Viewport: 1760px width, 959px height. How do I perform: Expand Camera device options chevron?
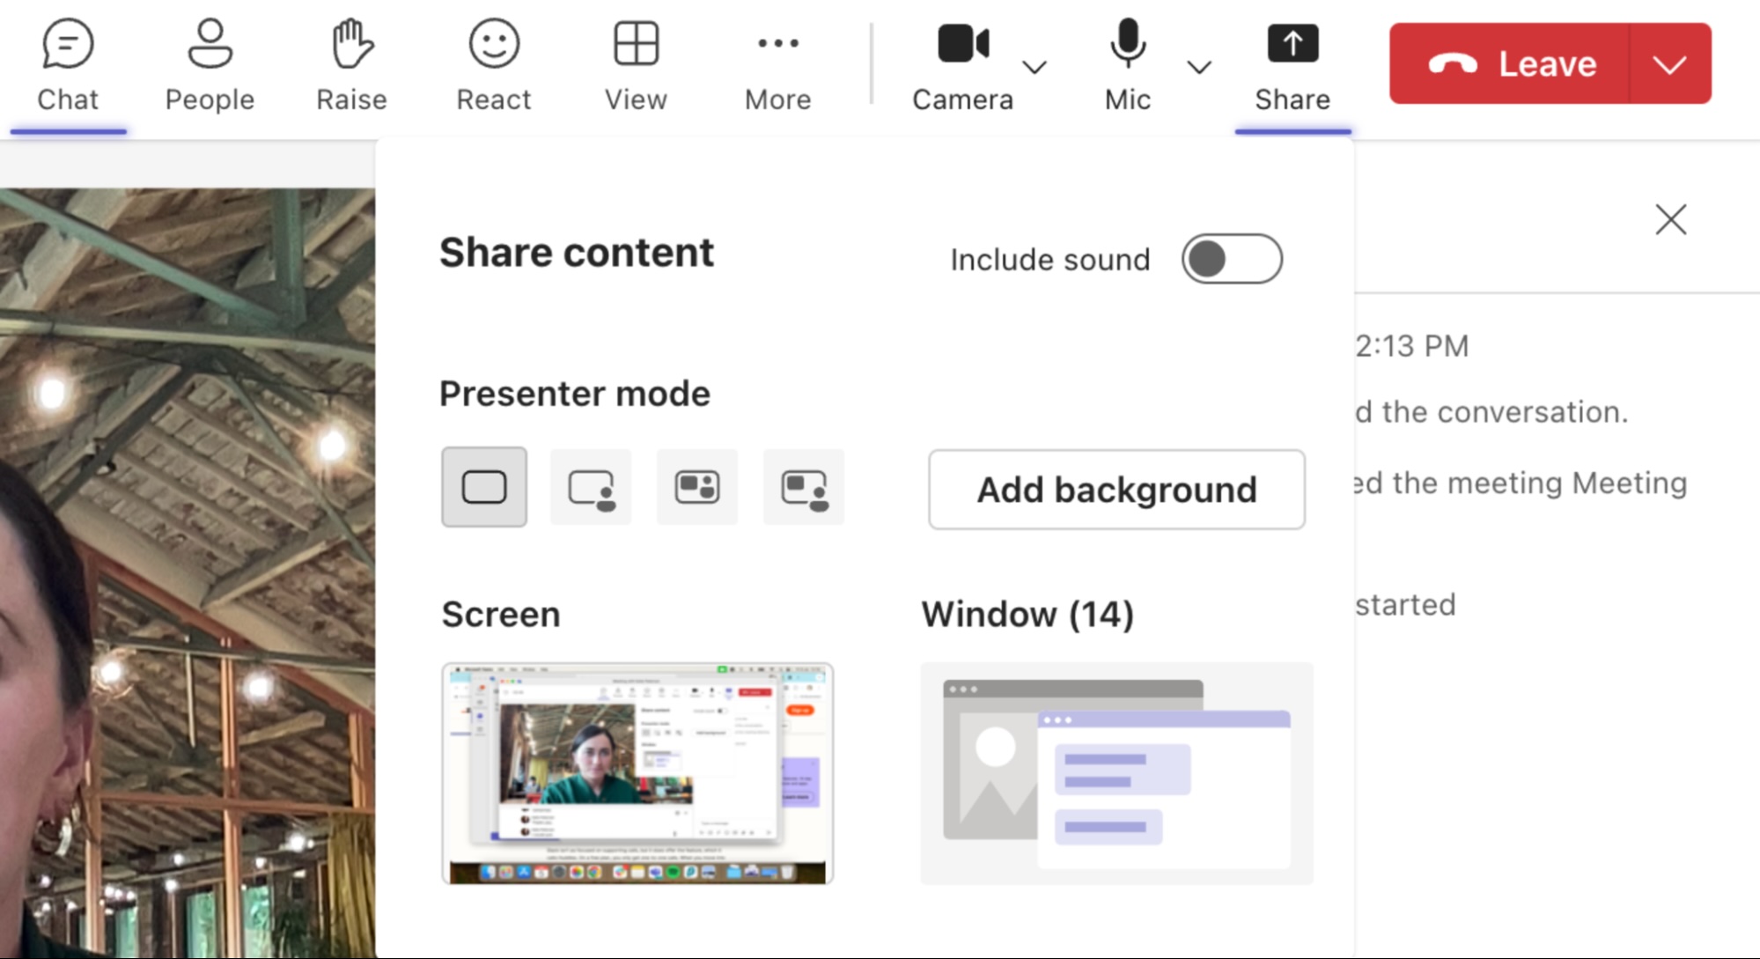pyautogui.click(x=1035, y=67)
